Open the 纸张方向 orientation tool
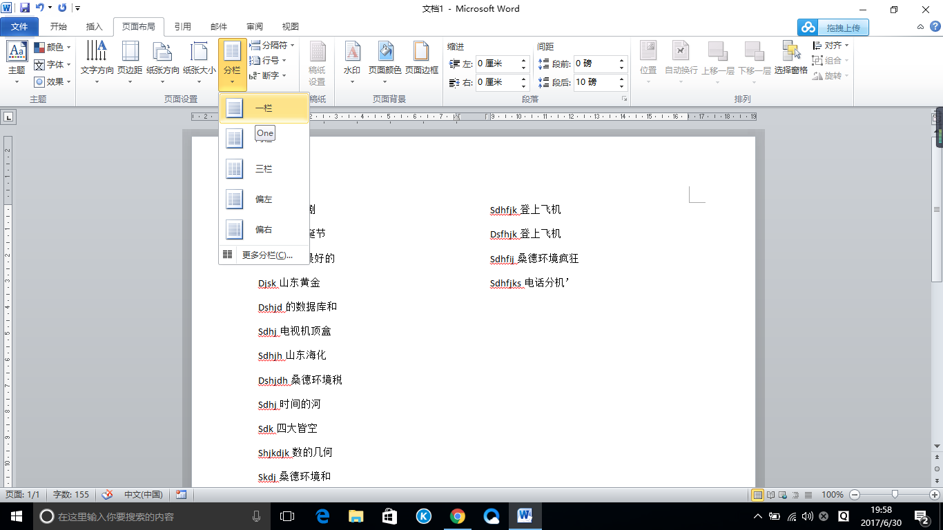Screen dimensions: 943x530 click(163, 63)
